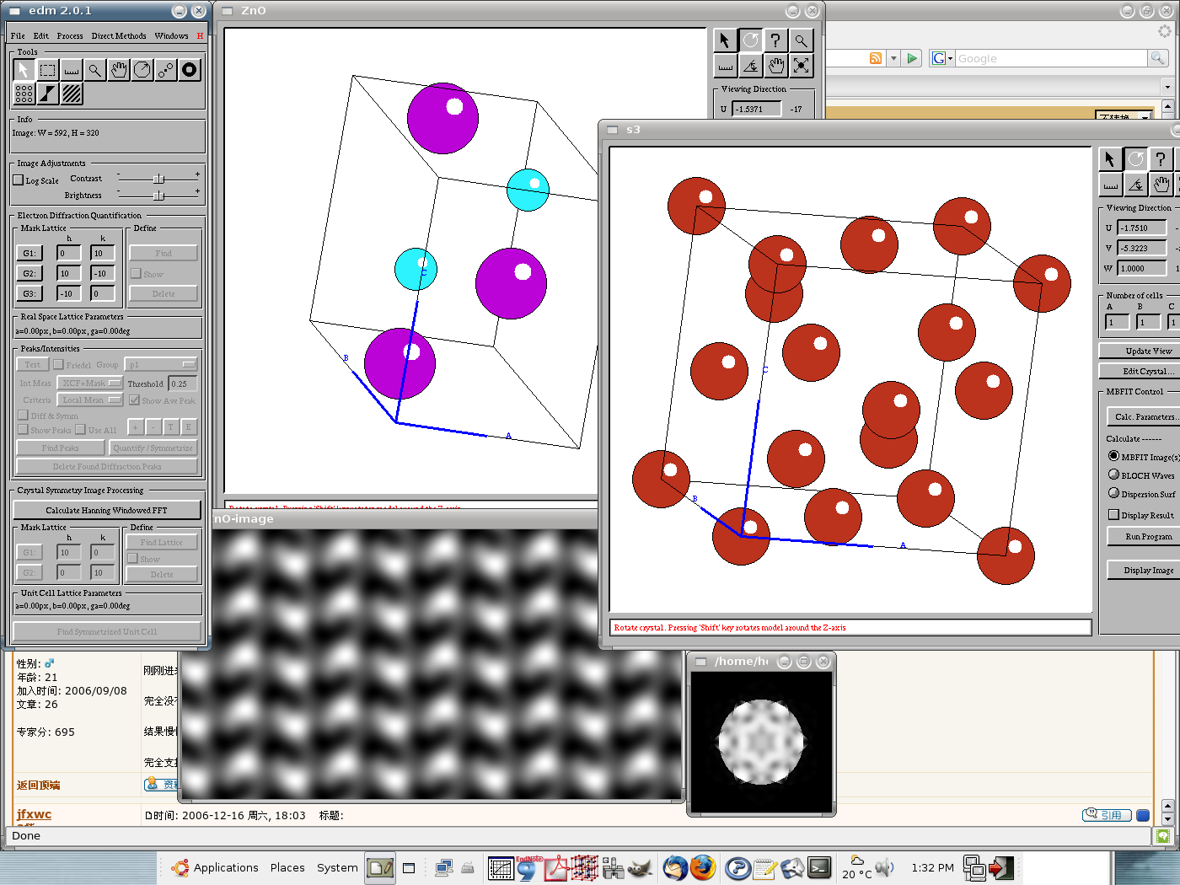Select the Dispersion Surf radio button
1180x885 pixels.
pyautogui.click(x=1113, y=493)
